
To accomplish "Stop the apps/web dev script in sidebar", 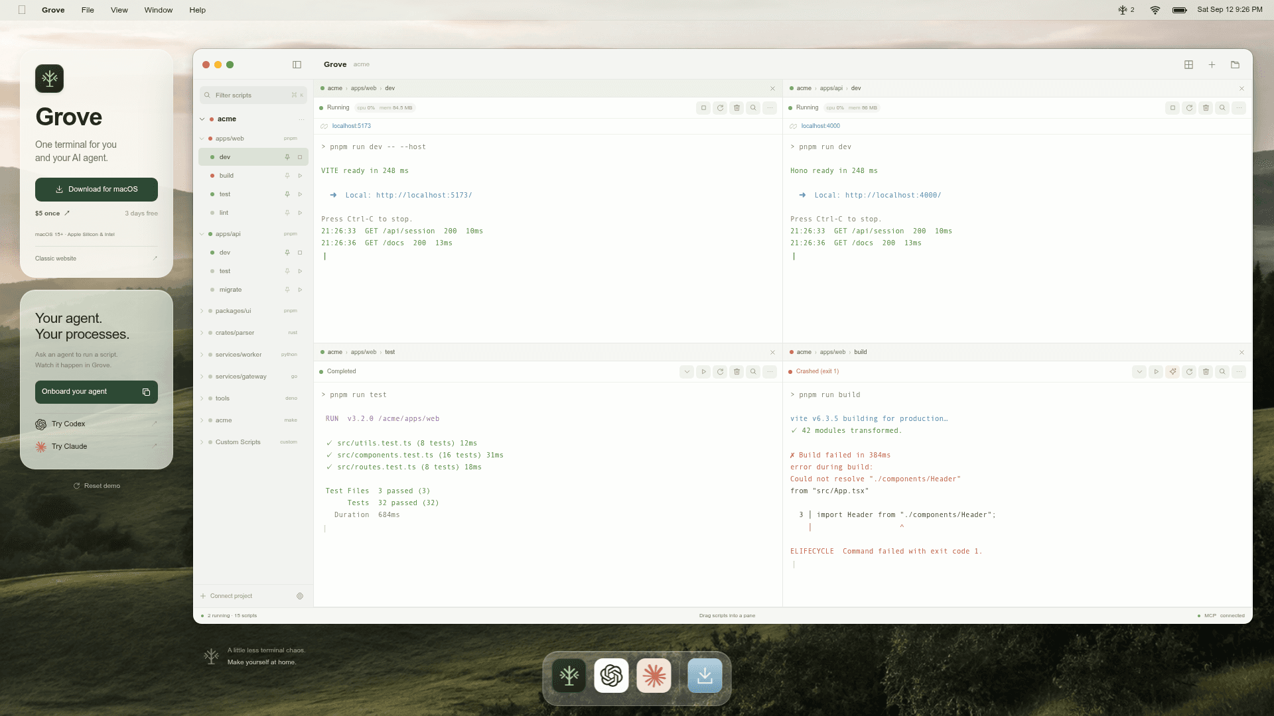I will click(x=300, y=157).
